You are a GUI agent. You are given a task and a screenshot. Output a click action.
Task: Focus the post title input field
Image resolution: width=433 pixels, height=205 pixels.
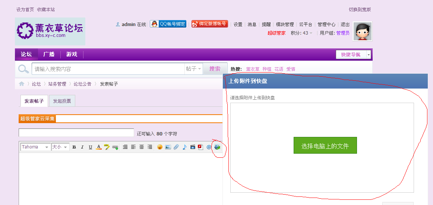[x=76, y=132]
